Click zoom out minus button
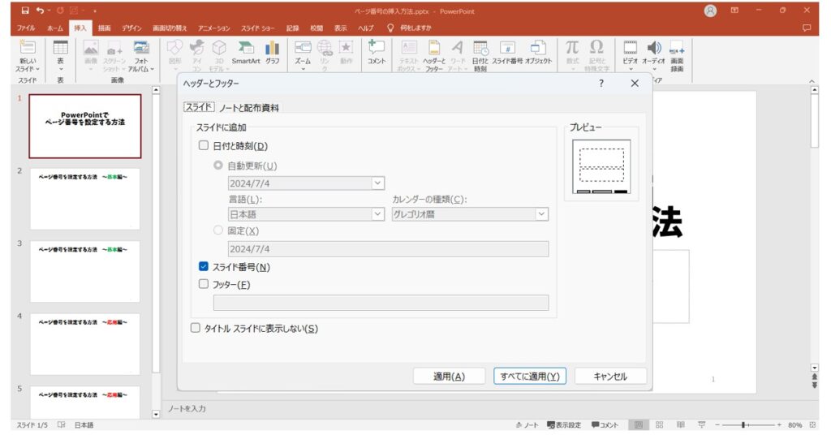 click(717, 425)
